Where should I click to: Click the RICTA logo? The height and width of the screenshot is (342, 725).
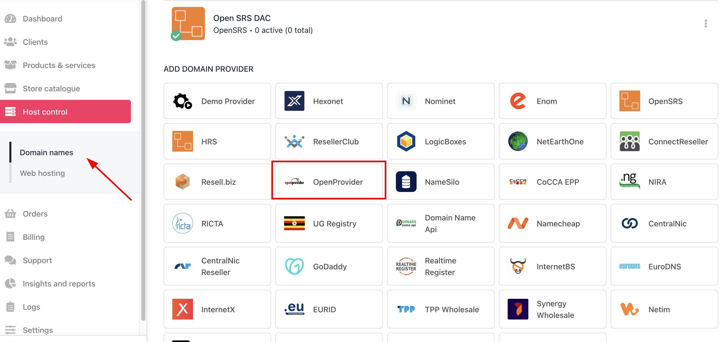click(182, 224)
